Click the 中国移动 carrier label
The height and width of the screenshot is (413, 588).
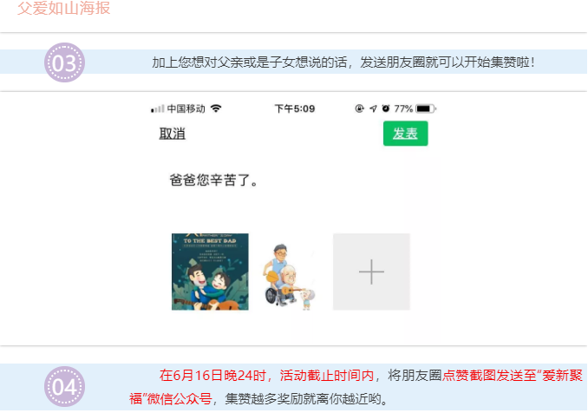pyautogui.click(x=186, y=108)
